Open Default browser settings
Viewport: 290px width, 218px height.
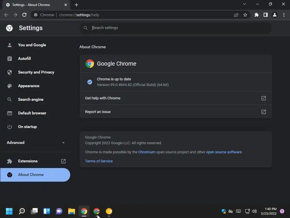[35, 113]
